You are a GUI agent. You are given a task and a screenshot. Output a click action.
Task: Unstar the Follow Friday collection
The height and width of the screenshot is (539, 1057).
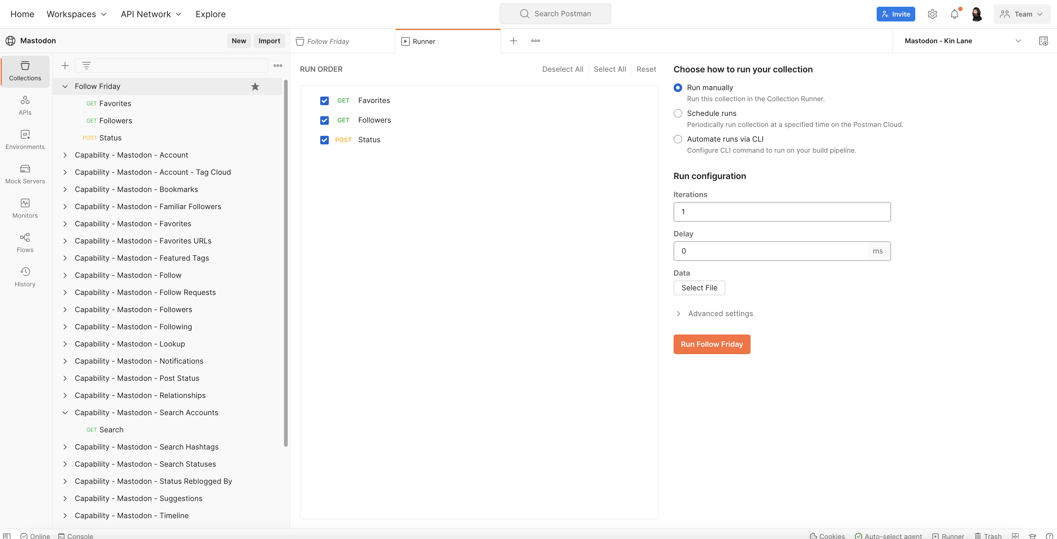255,86
